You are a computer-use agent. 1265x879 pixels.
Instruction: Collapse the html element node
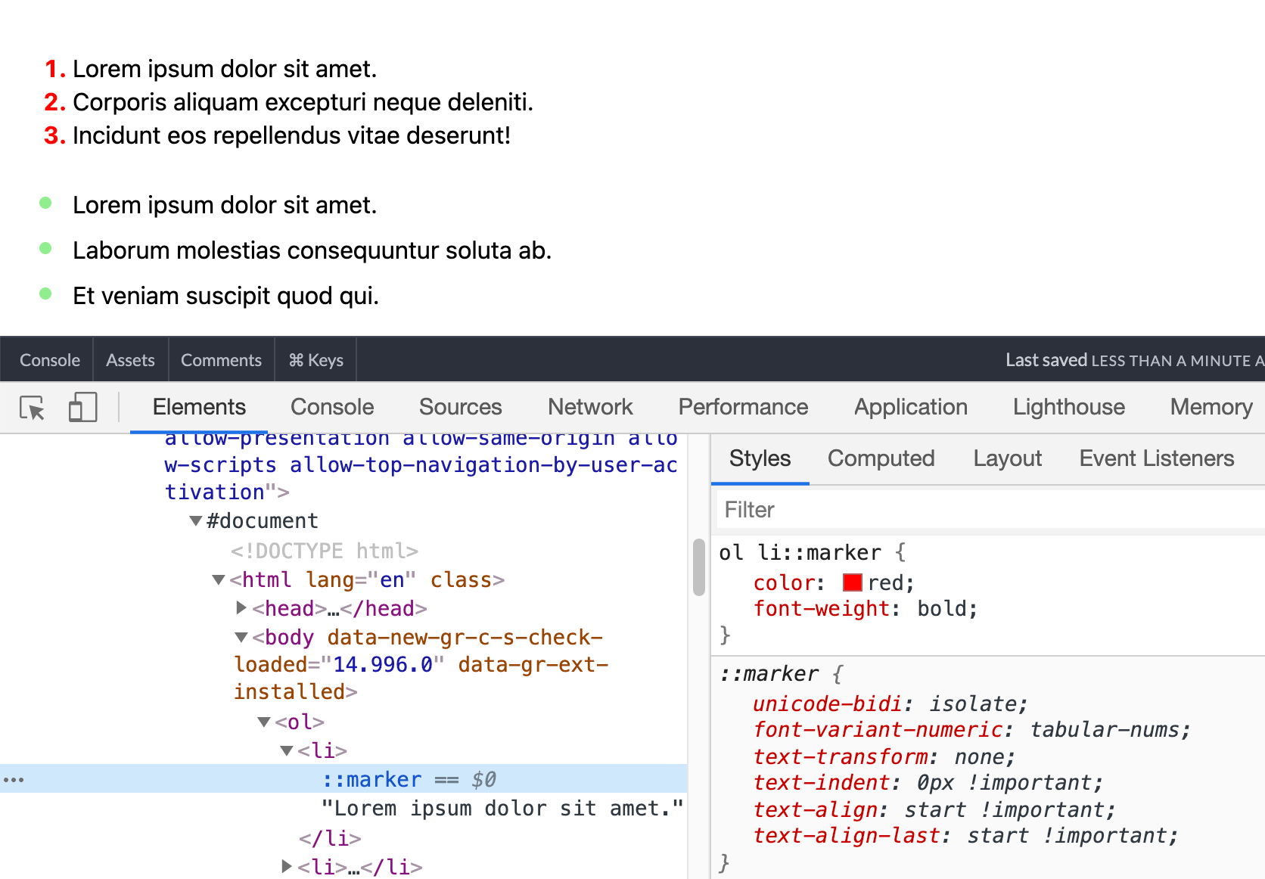click(x=219, y=580)
